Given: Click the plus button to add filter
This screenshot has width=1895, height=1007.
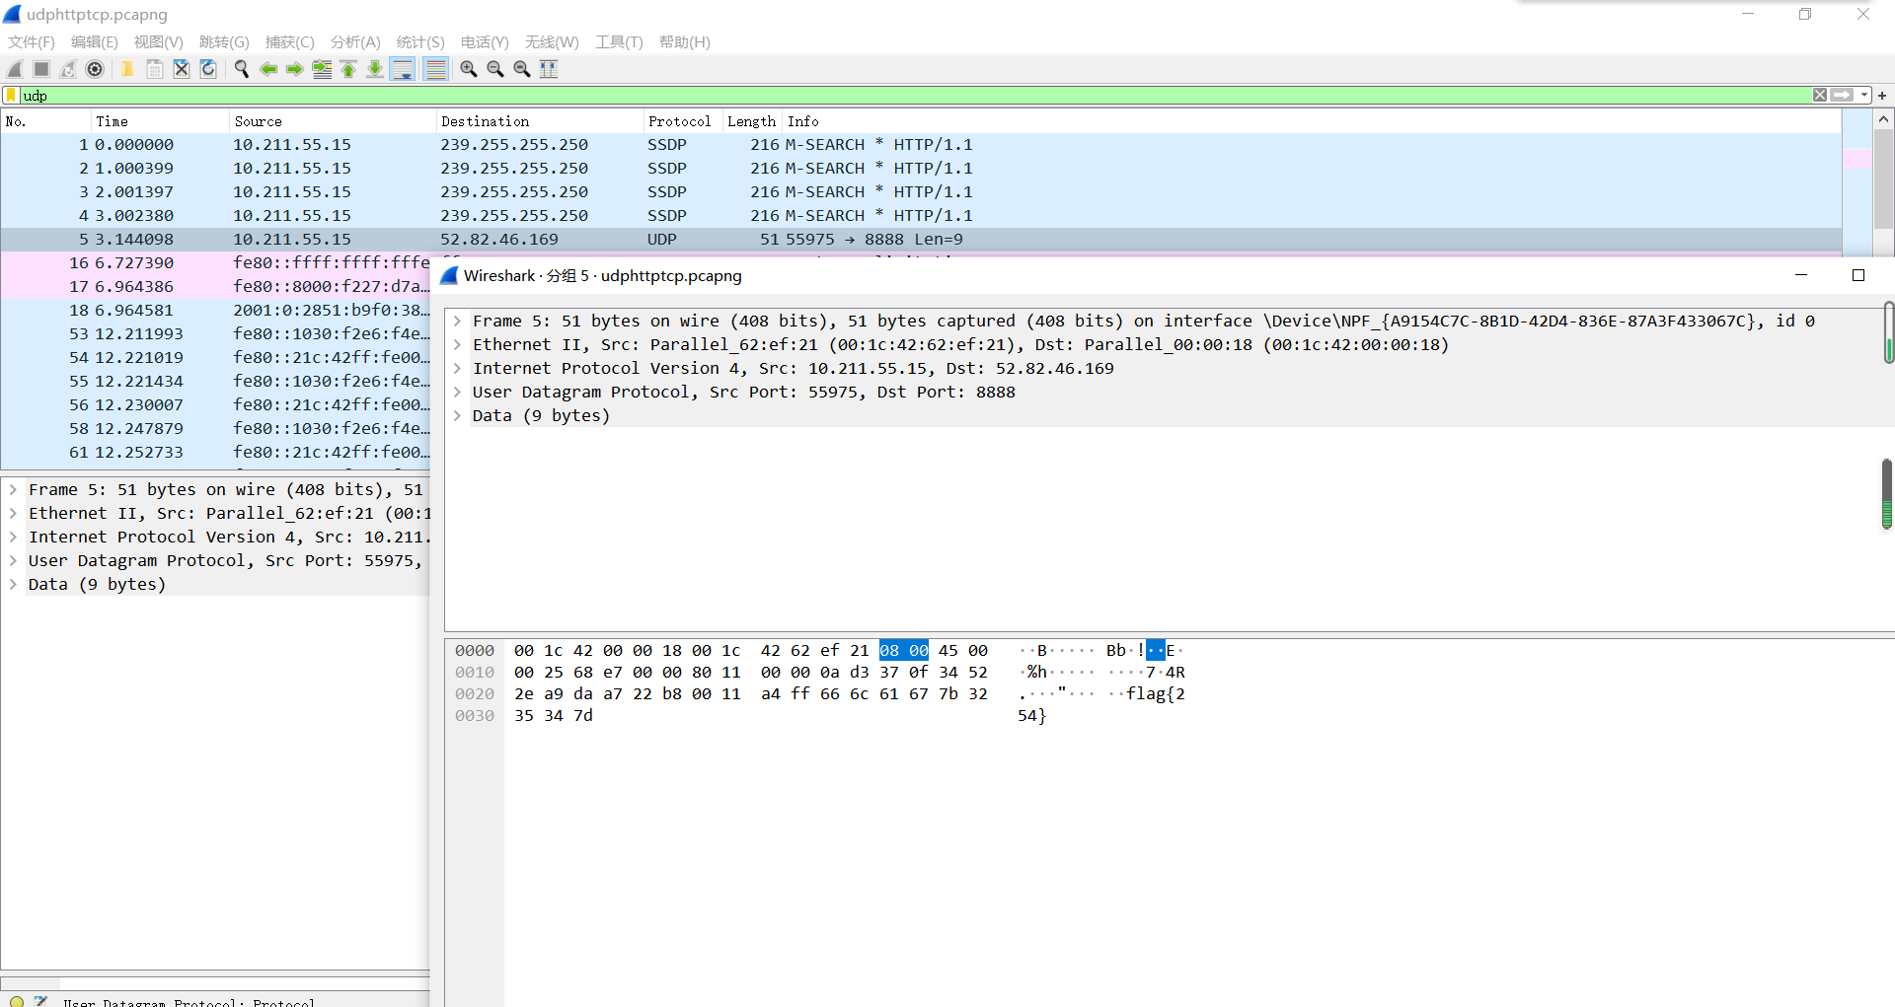Looking at the screenshot, I should [1882, 96].
